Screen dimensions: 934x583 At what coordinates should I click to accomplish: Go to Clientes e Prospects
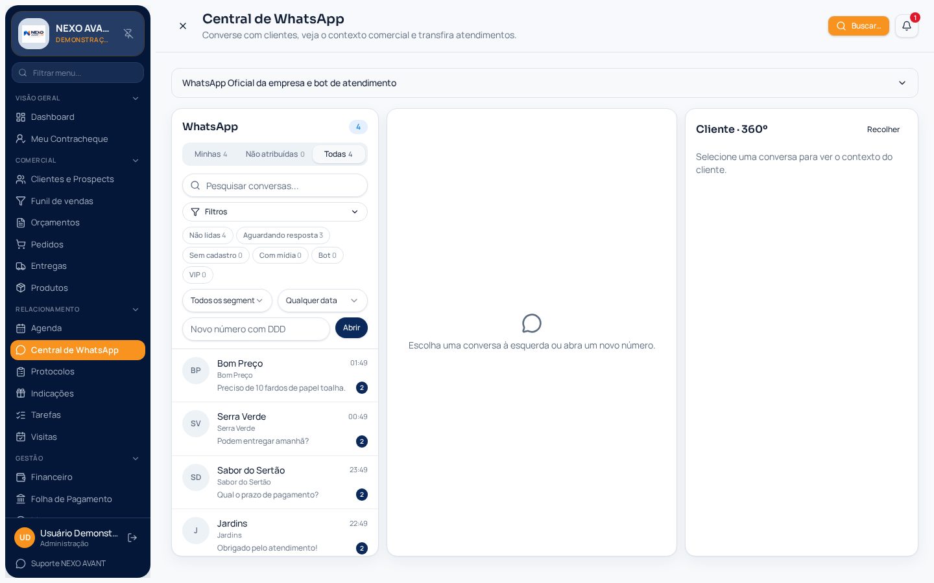coord(78,179)
